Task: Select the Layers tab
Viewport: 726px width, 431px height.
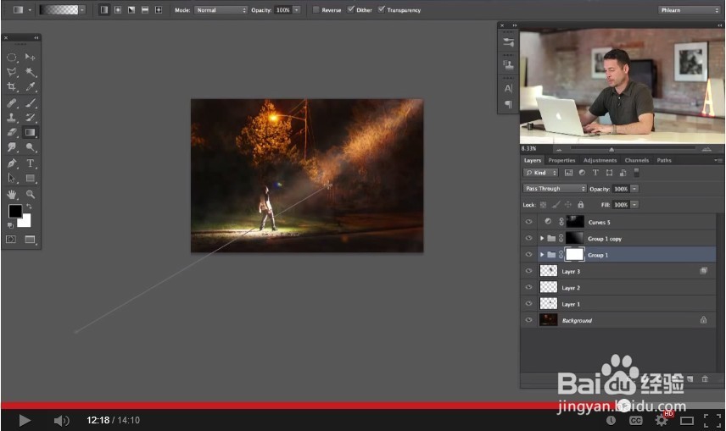Action: [x=533, y=161]
